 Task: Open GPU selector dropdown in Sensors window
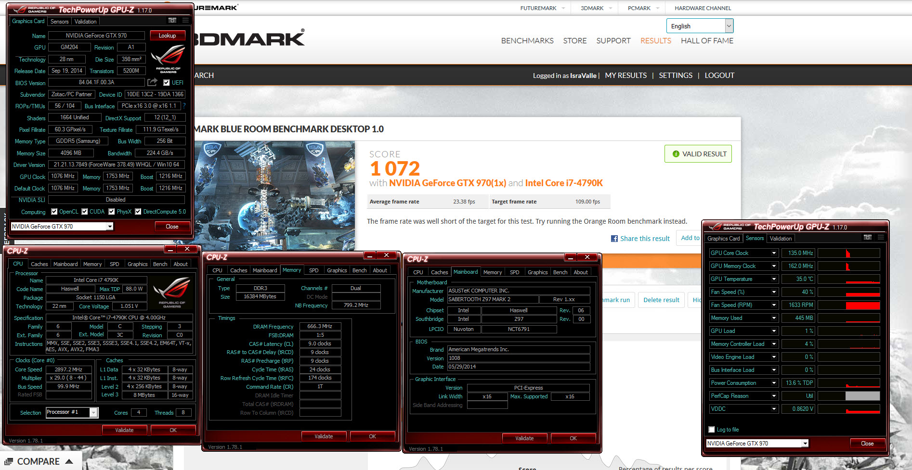(805, 444)
